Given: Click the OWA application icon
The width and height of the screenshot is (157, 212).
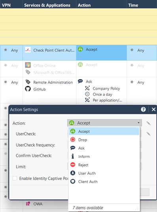Looking at the screenshot, I should 28,204.
